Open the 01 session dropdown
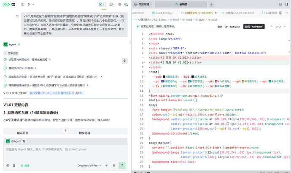291x173 pixels. pos(31,4)
